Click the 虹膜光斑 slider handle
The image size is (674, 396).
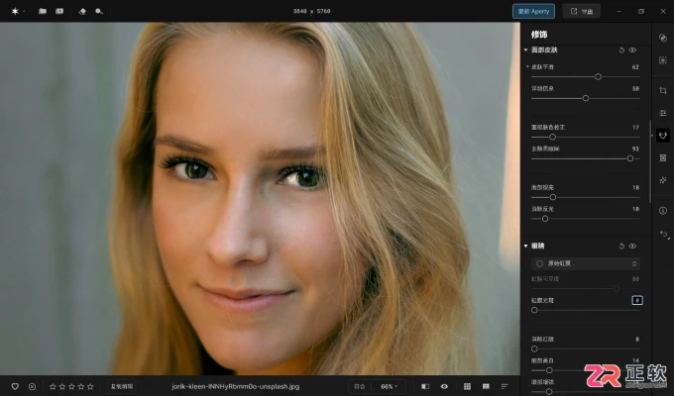(x=534, y=310)
